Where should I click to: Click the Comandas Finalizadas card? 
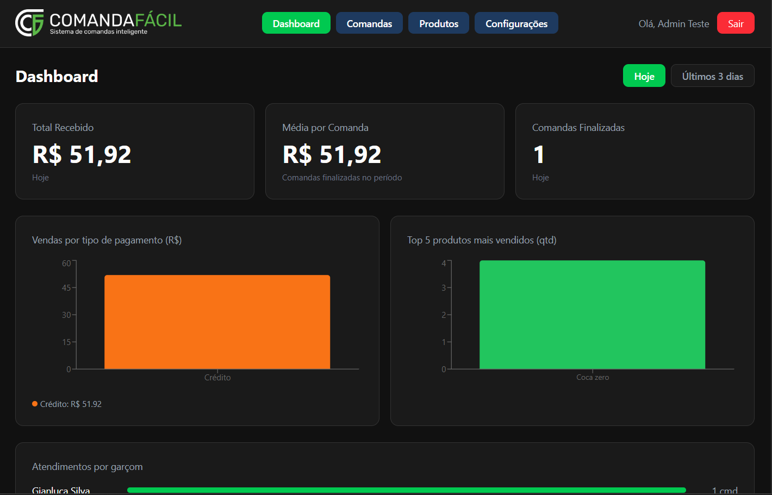point(634,151)
